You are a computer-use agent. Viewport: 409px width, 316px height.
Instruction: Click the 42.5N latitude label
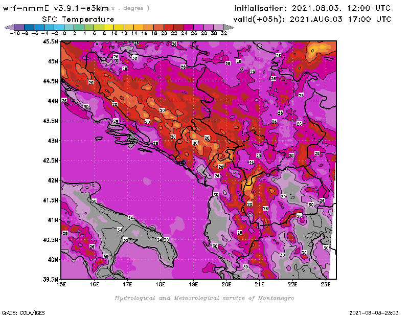coord(50,161)
